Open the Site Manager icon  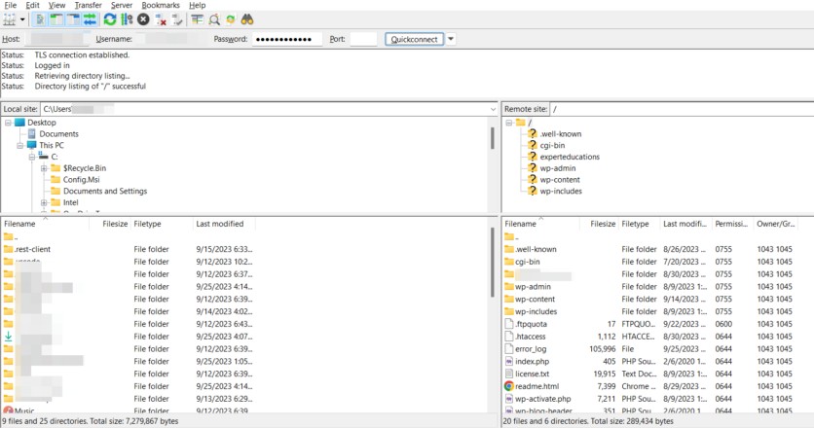[x=12, y=18]
